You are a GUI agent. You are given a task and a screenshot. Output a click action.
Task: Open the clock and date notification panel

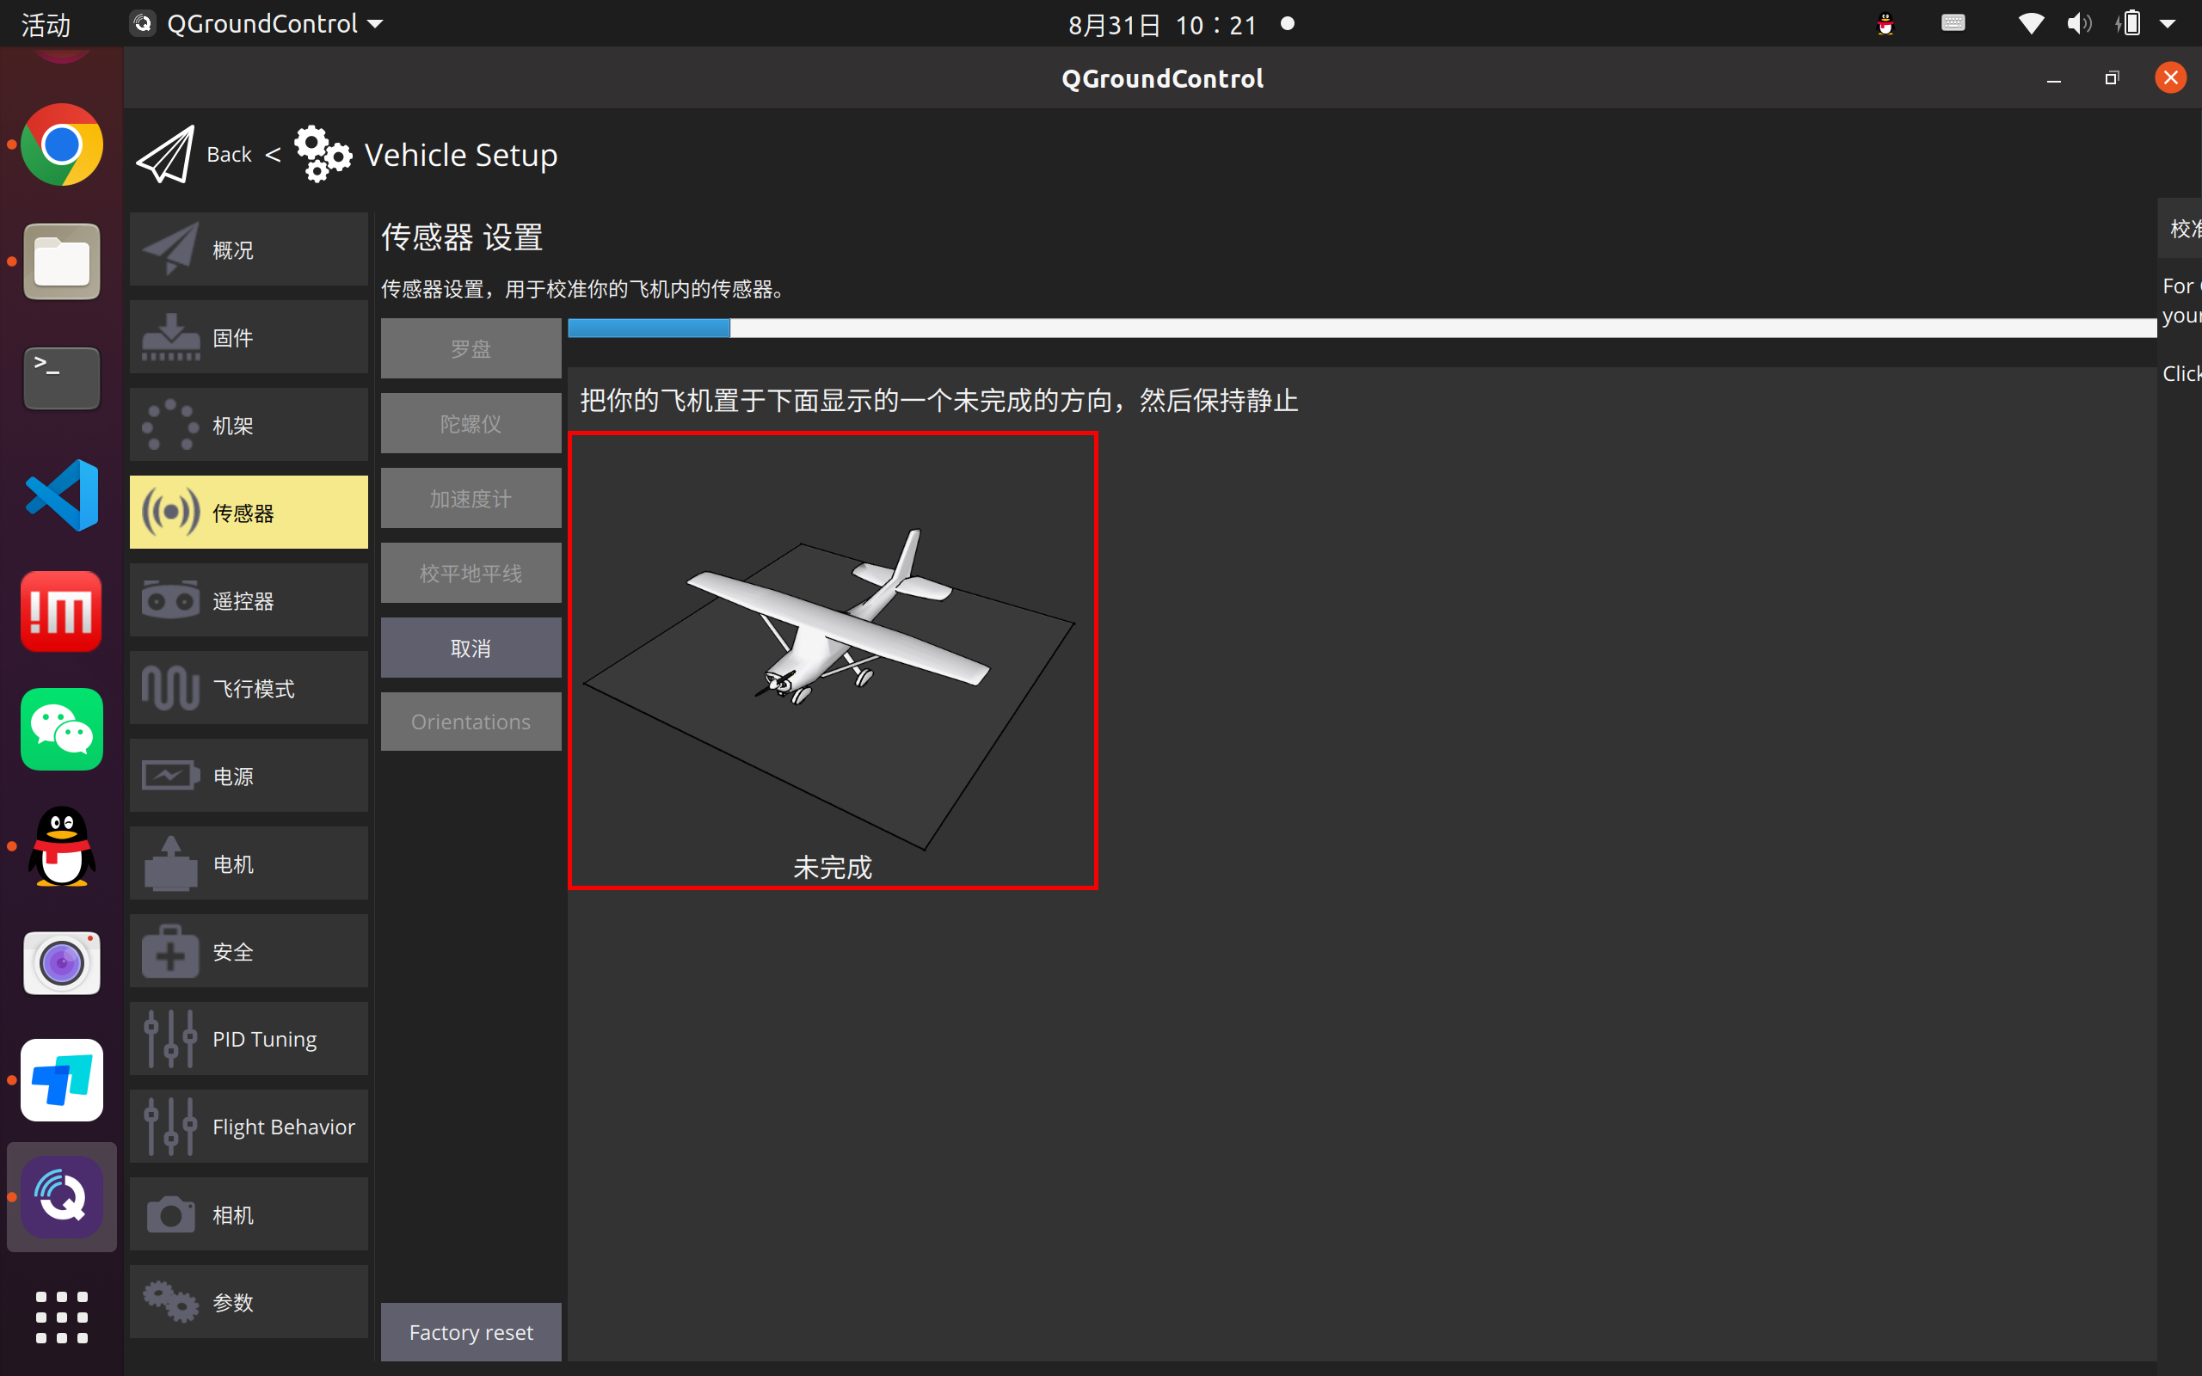pos(1162,25)
